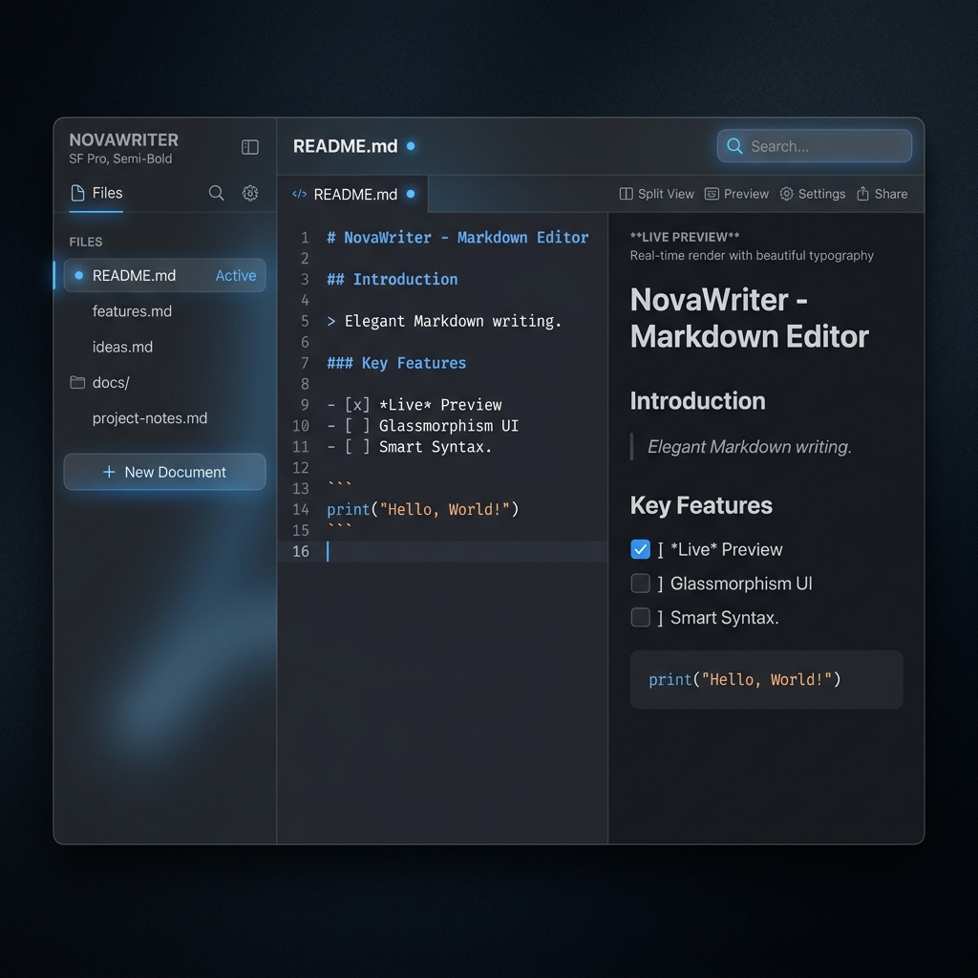Image resolution: width=978 pixels, height=978 pixels.
Task: Switch to the Files tab
Action: (x=96, y=193)
